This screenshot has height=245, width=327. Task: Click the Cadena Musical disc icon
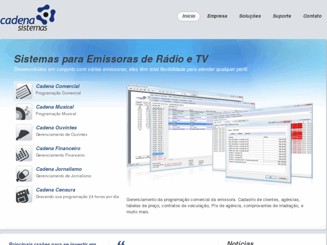click(x=24, y=112)
